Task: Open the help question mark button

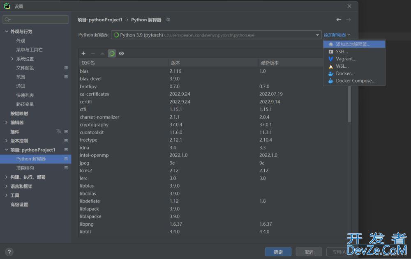Action: tap(9, 252)
